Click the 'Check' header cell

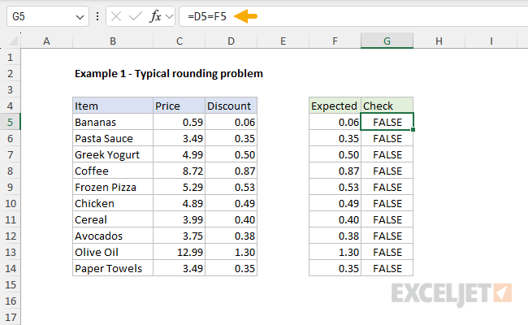[x=387, y=106]
